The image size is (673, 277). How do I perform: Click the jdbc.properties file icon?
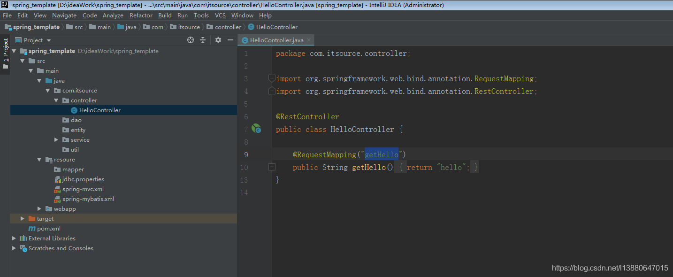click(57, 179)
